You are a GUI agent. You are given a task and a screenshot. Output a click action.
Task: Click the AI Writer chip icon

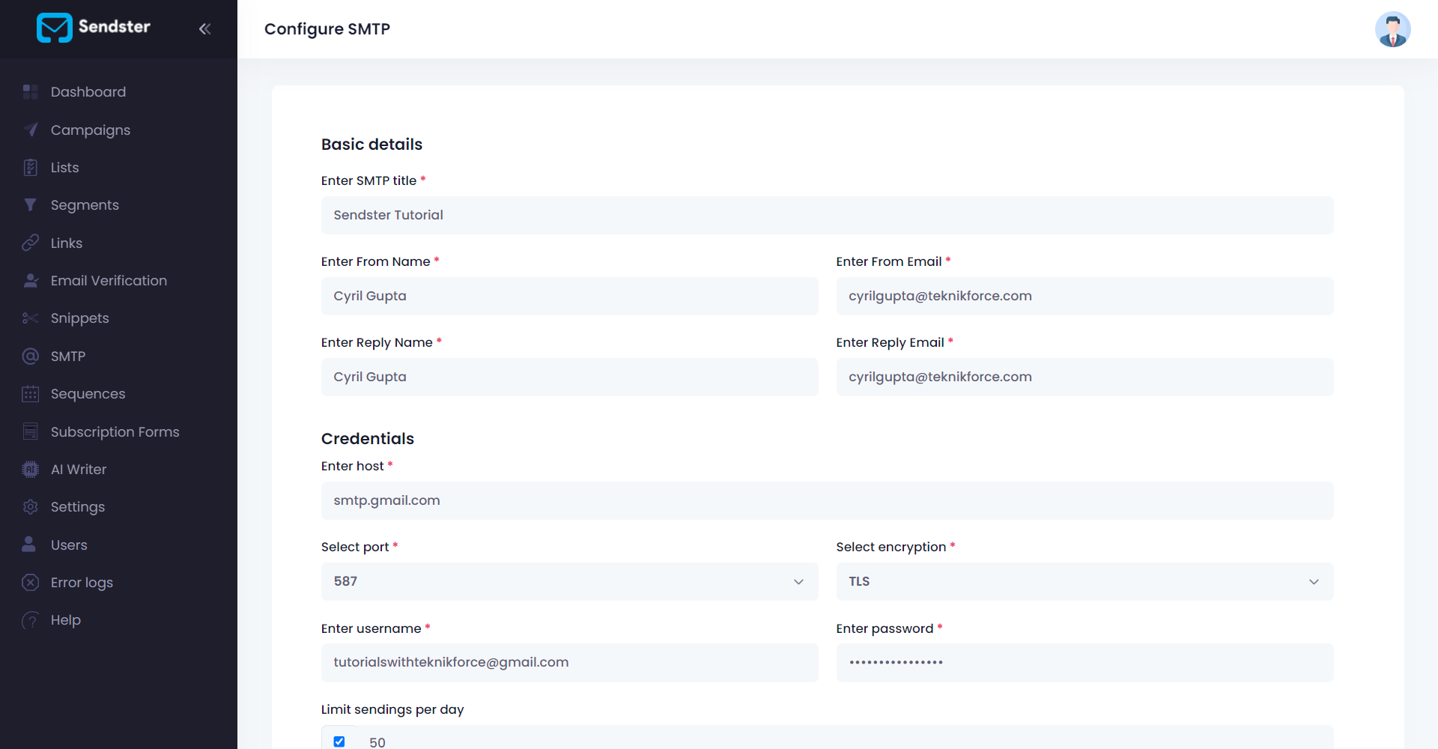(30, 470)
